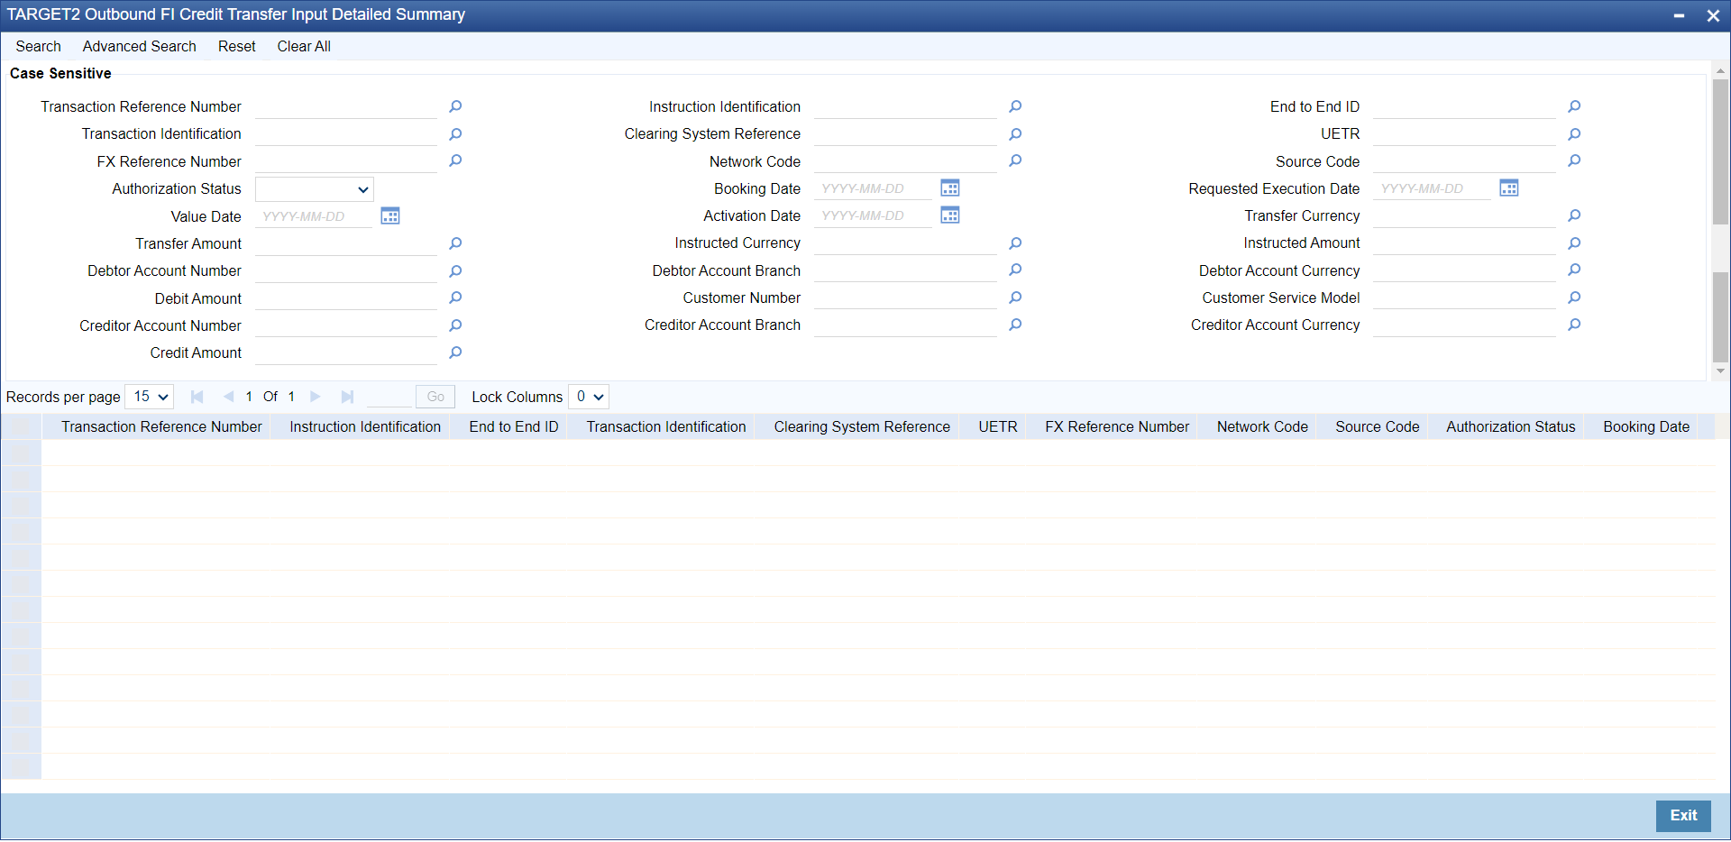Image resolution: width=1731 pixels, height=842 pixels.
Task: Expand the Authorization Status dropdown
Action: 315,189
